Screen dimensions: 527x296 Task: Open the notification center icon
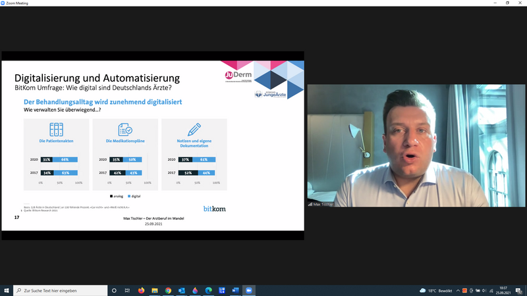click(519, 290)
